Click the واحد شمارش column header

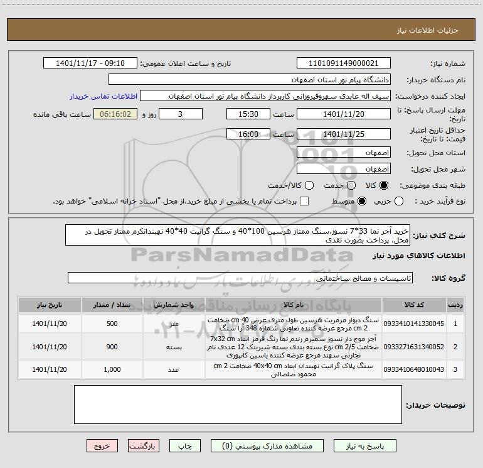tap(174, 305)
